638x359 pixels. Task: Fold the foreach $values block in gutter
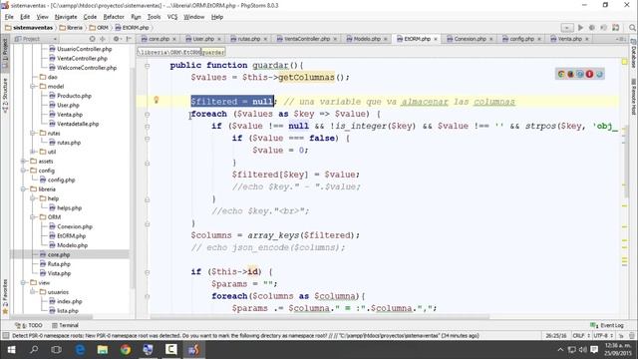point(148,115)
